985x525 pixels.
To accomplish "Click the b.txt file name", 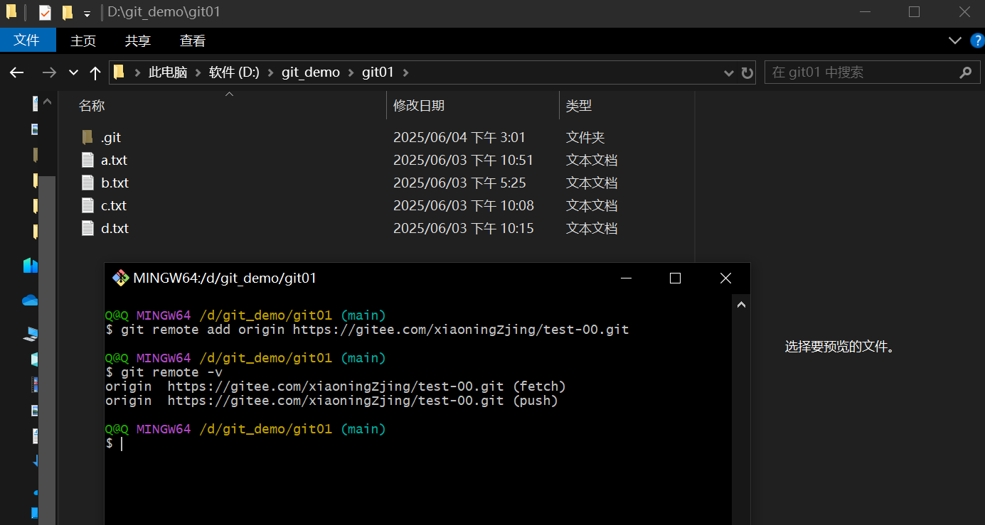I will click(115, 183).
